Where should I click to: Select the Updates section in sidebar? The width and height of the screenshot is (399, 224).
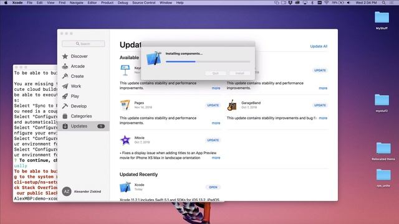coord(84,126)
